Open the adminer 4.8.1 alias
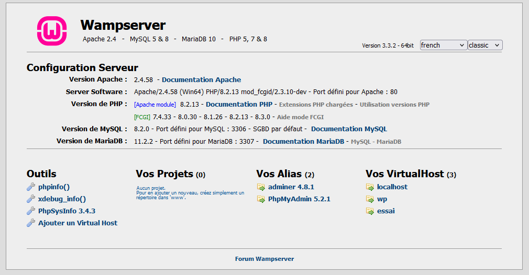The image size is (529, 275). [291, 187]
